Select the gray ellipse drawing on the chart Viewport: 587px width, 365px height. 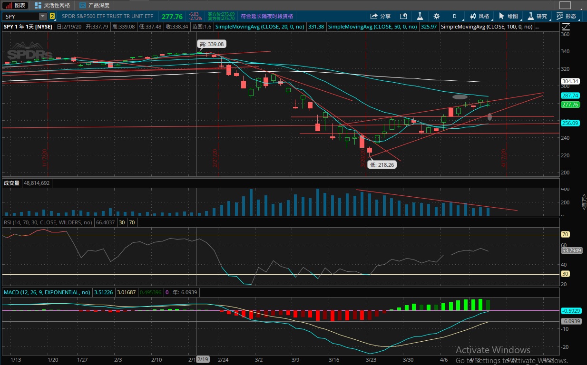[x=460, y=97]
